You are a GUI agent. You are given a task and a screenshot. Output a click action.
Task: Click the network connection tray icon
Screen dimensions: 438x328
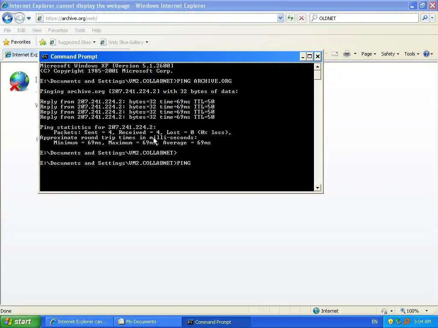(398, 322)
